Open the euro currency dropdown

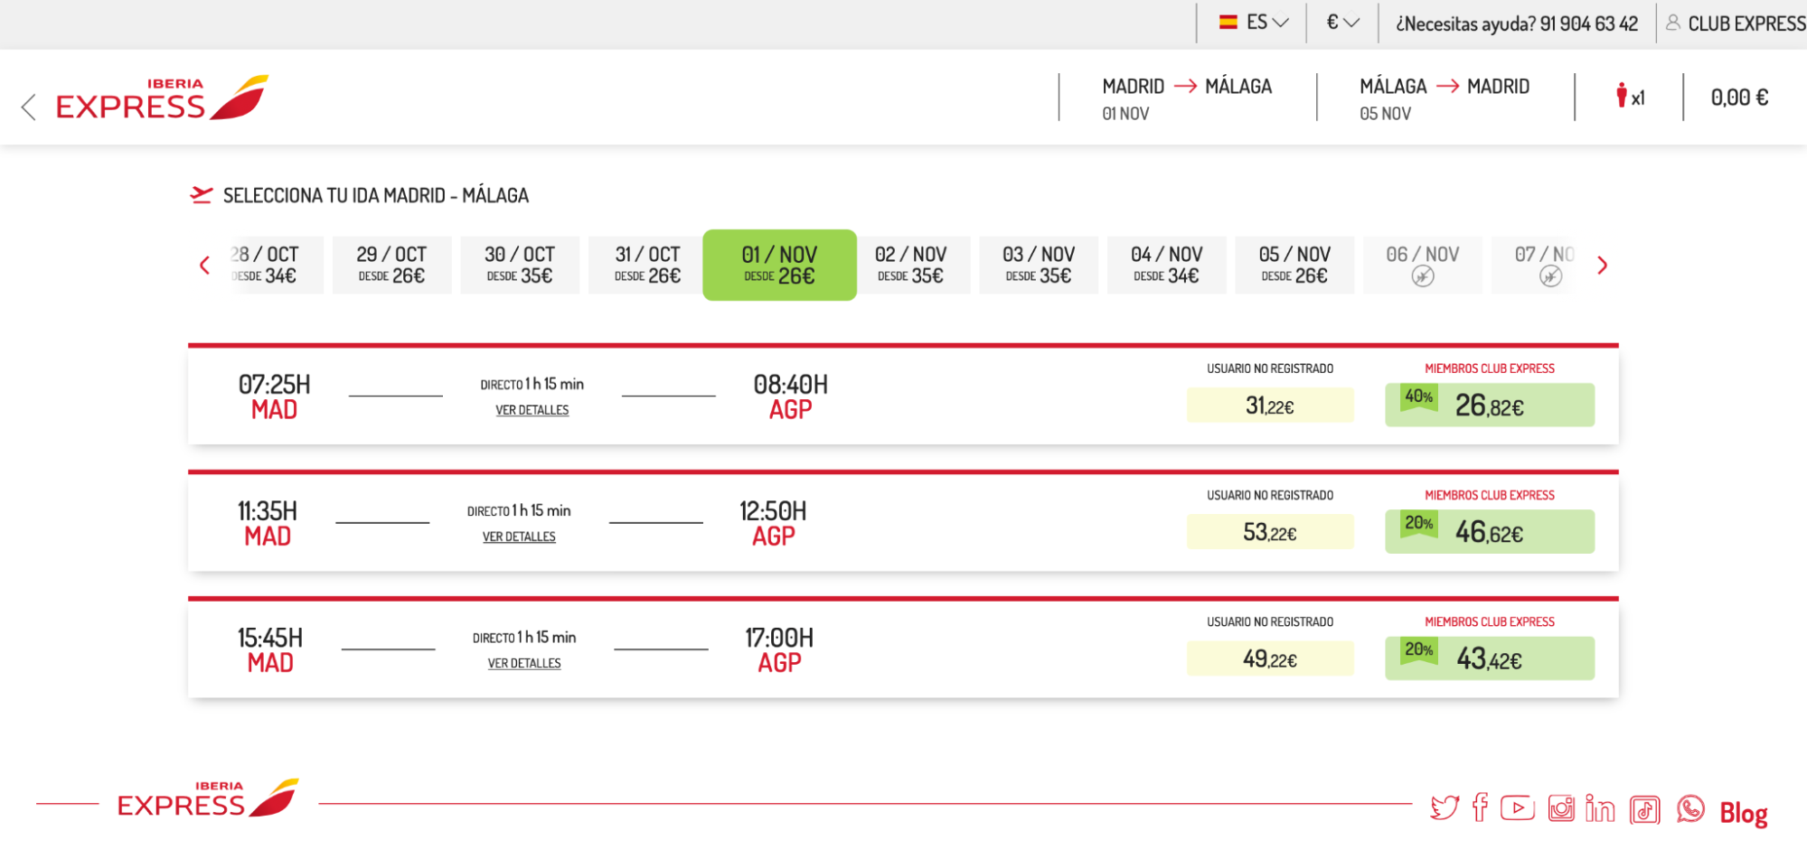pos(1342,23)
